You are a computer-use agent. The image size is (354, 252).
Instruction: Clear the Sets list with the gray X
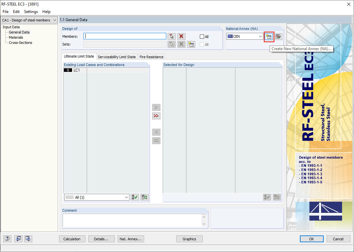tap(181, 44)
